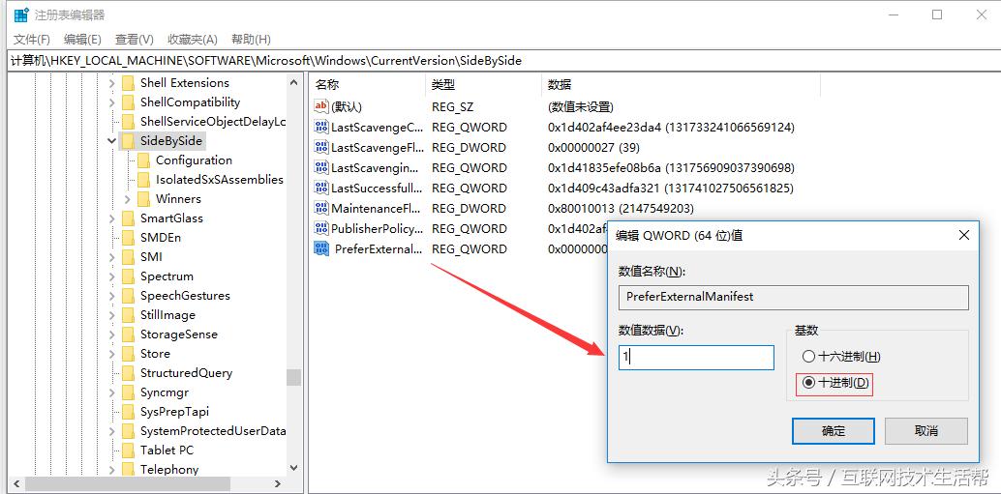Screen dimensions: 1001x494
Task: Click the 数值数据 input field
Action: tap(696, 358)
